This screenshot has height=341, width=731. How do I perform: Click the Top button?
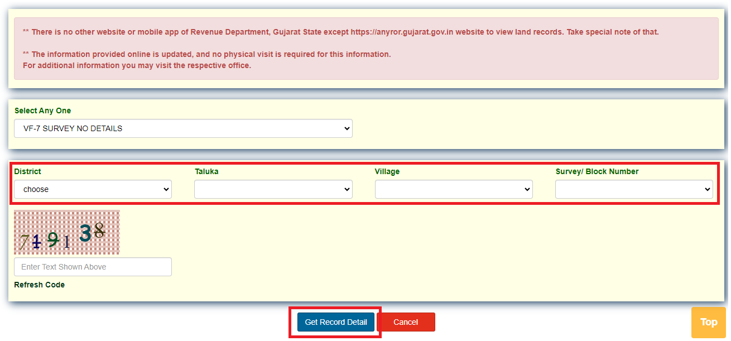tap(708, 322)
